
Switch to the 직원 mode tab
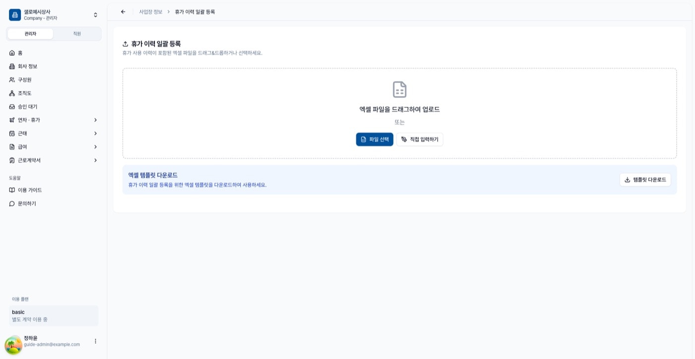click(77, 34)
